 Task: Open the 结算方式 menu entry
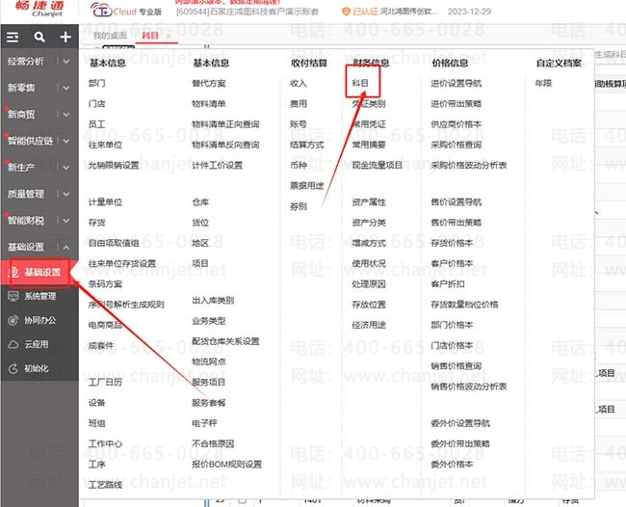pos(307,145)
